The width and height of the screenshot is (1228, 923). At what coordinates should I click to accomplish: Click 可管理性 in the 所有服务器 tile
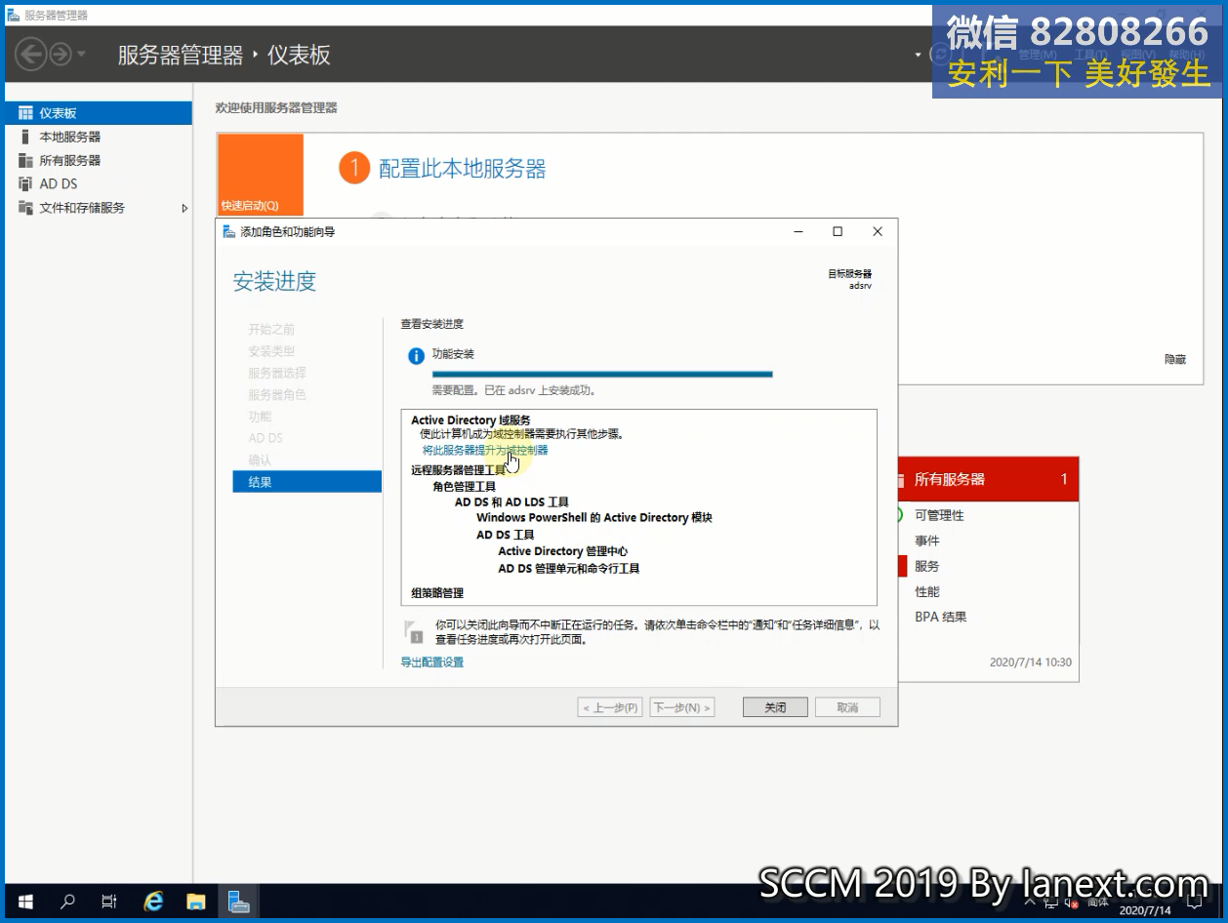939,515
